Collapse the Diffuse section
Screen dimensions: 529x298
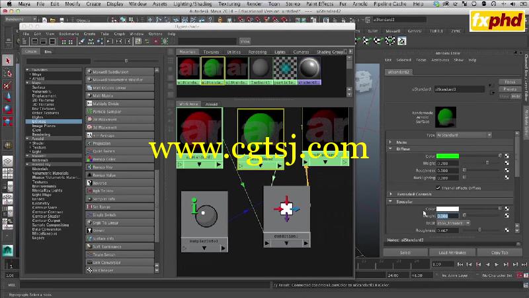click(x=391, y=148)
